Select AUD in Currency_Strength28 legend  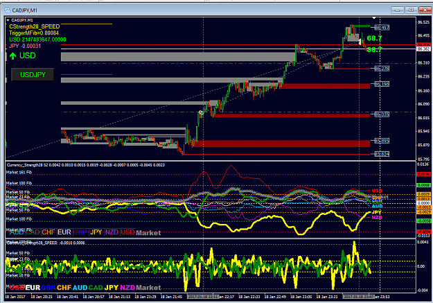[17, 232]
